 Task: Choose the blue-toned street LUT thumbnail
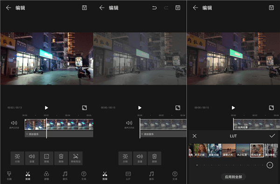click(x=215, y=150)
